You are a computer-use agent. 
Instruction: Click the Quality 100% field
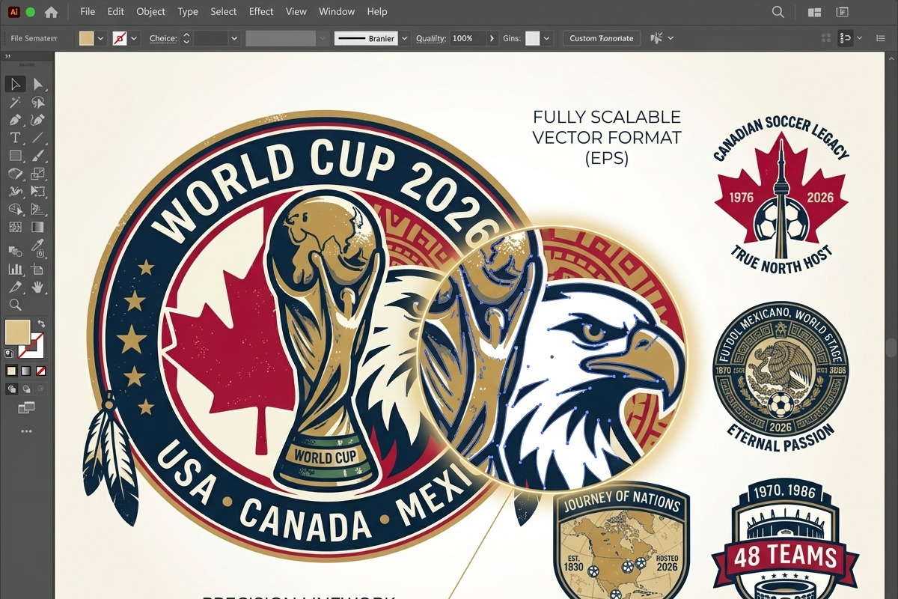(x=467, y=38)
